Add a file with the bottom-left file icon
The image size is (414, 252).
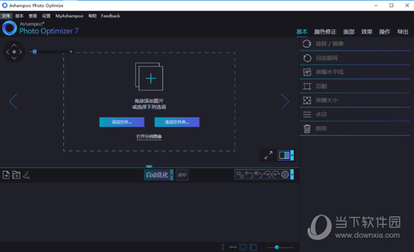click(6, 175)
